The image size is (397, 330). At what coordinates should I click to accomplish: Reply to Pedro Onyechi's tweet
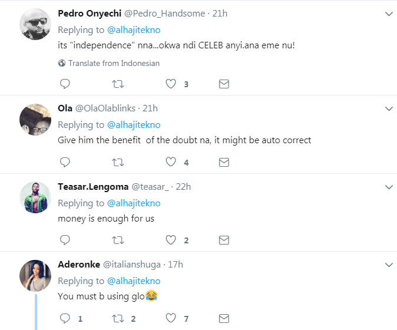[x=65, y=84]
